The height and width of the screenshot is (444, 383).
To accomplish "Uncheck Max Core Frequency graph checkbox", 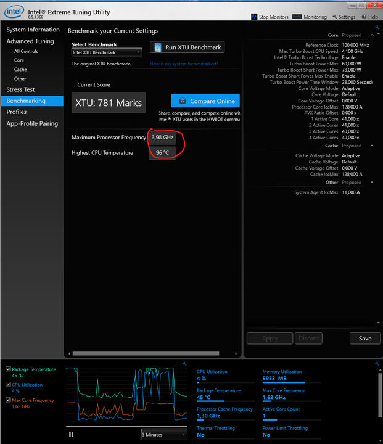I will tap(8, 400).
